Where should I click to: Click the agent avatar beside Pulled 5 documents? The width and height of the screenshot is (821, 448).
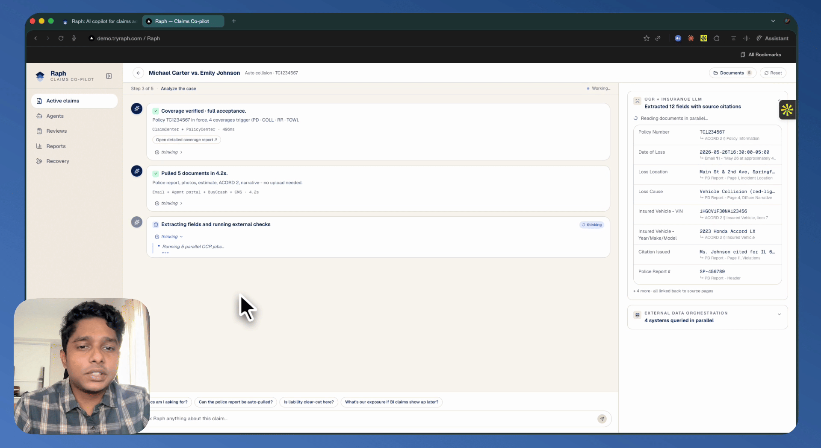[x=137, y=171]
